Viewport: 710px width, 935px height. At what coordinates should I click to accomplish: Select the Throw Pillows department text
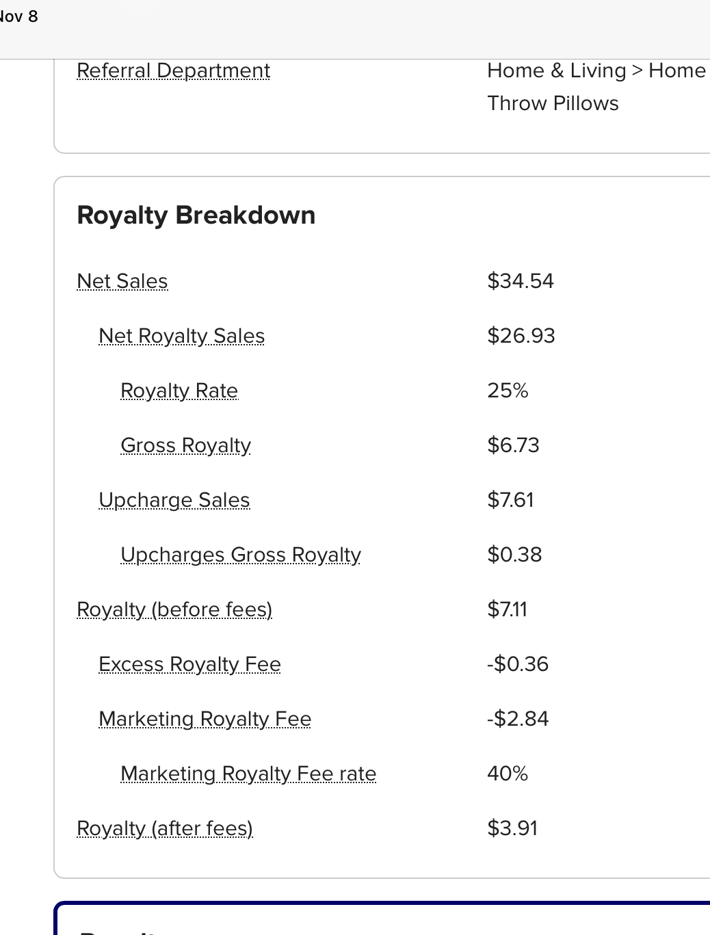pyautogui.click(x=553, y=103)
